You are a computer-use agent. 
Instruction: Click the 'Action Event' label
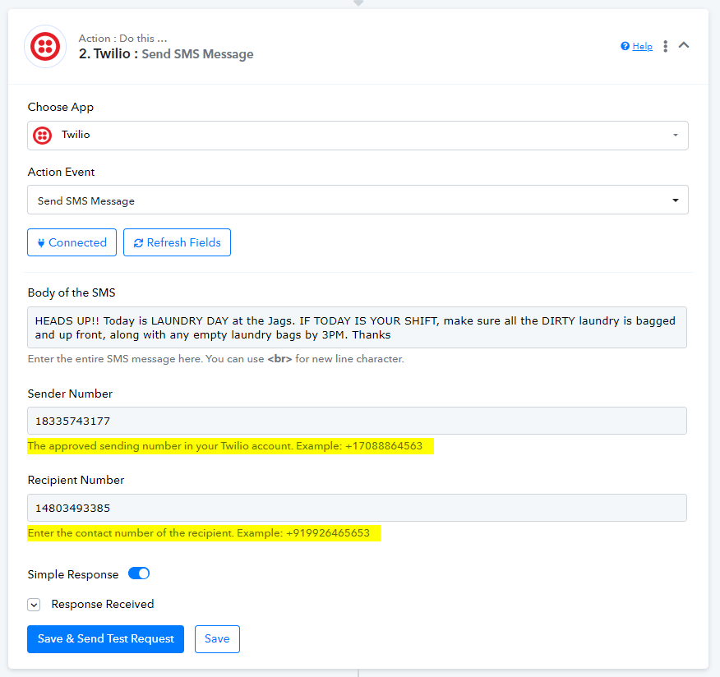(x=61, y=172)
